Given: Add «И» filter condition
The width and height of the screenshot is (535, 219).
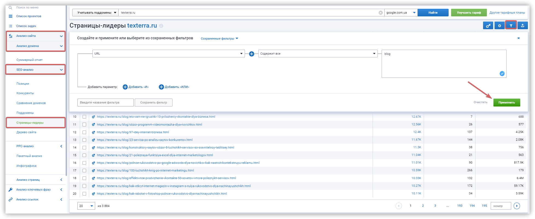Looking at the screenshot, I should pos(136,87).
